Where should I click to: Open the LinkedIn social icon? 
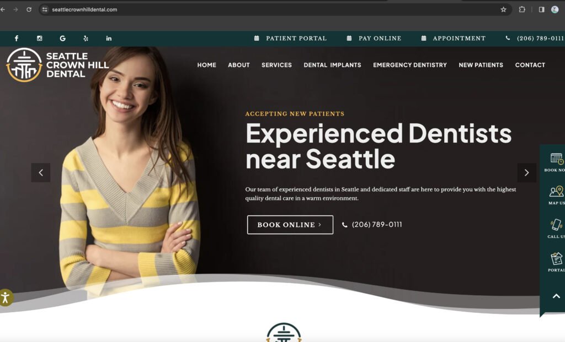pos(109,38)
